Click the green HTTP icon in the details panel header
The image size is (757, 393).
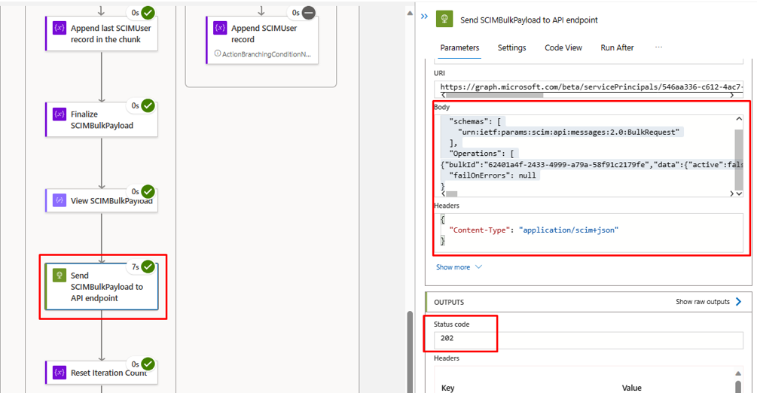pyautogui.click(x=444, y=20)
